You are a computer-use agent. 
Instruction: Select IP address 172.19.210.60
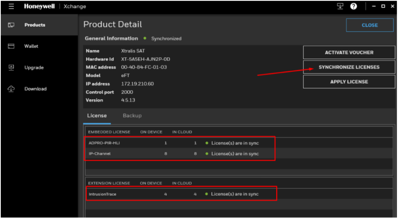(137, 84)
